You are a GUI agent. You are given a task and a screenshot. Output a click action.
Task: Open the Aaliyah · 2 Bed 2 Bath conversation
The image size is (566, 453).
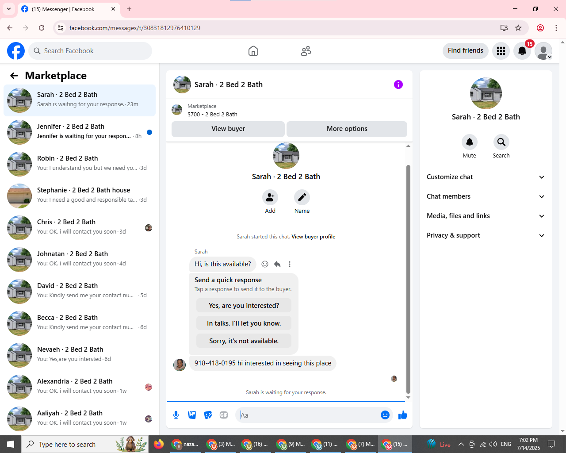[x=80, y=419]
